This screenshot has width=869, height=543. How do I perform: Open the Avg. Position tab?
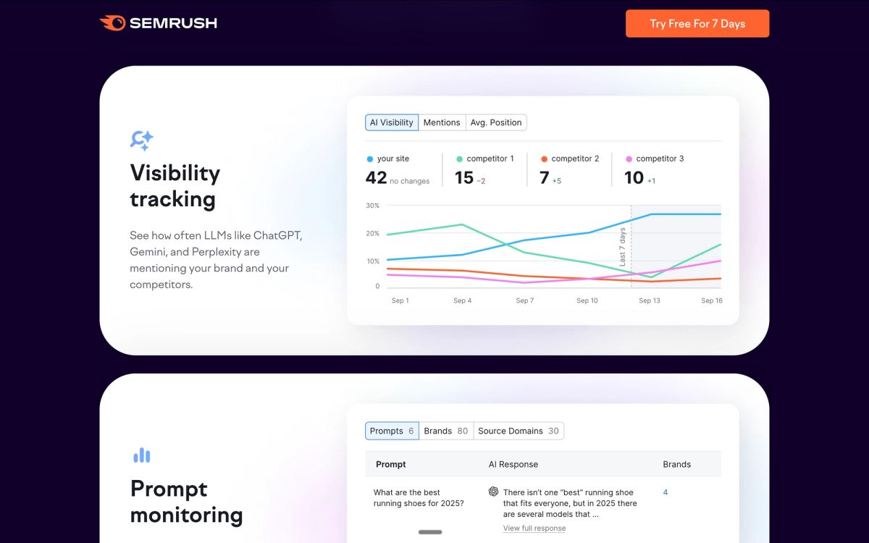click(x=496, y=122)
